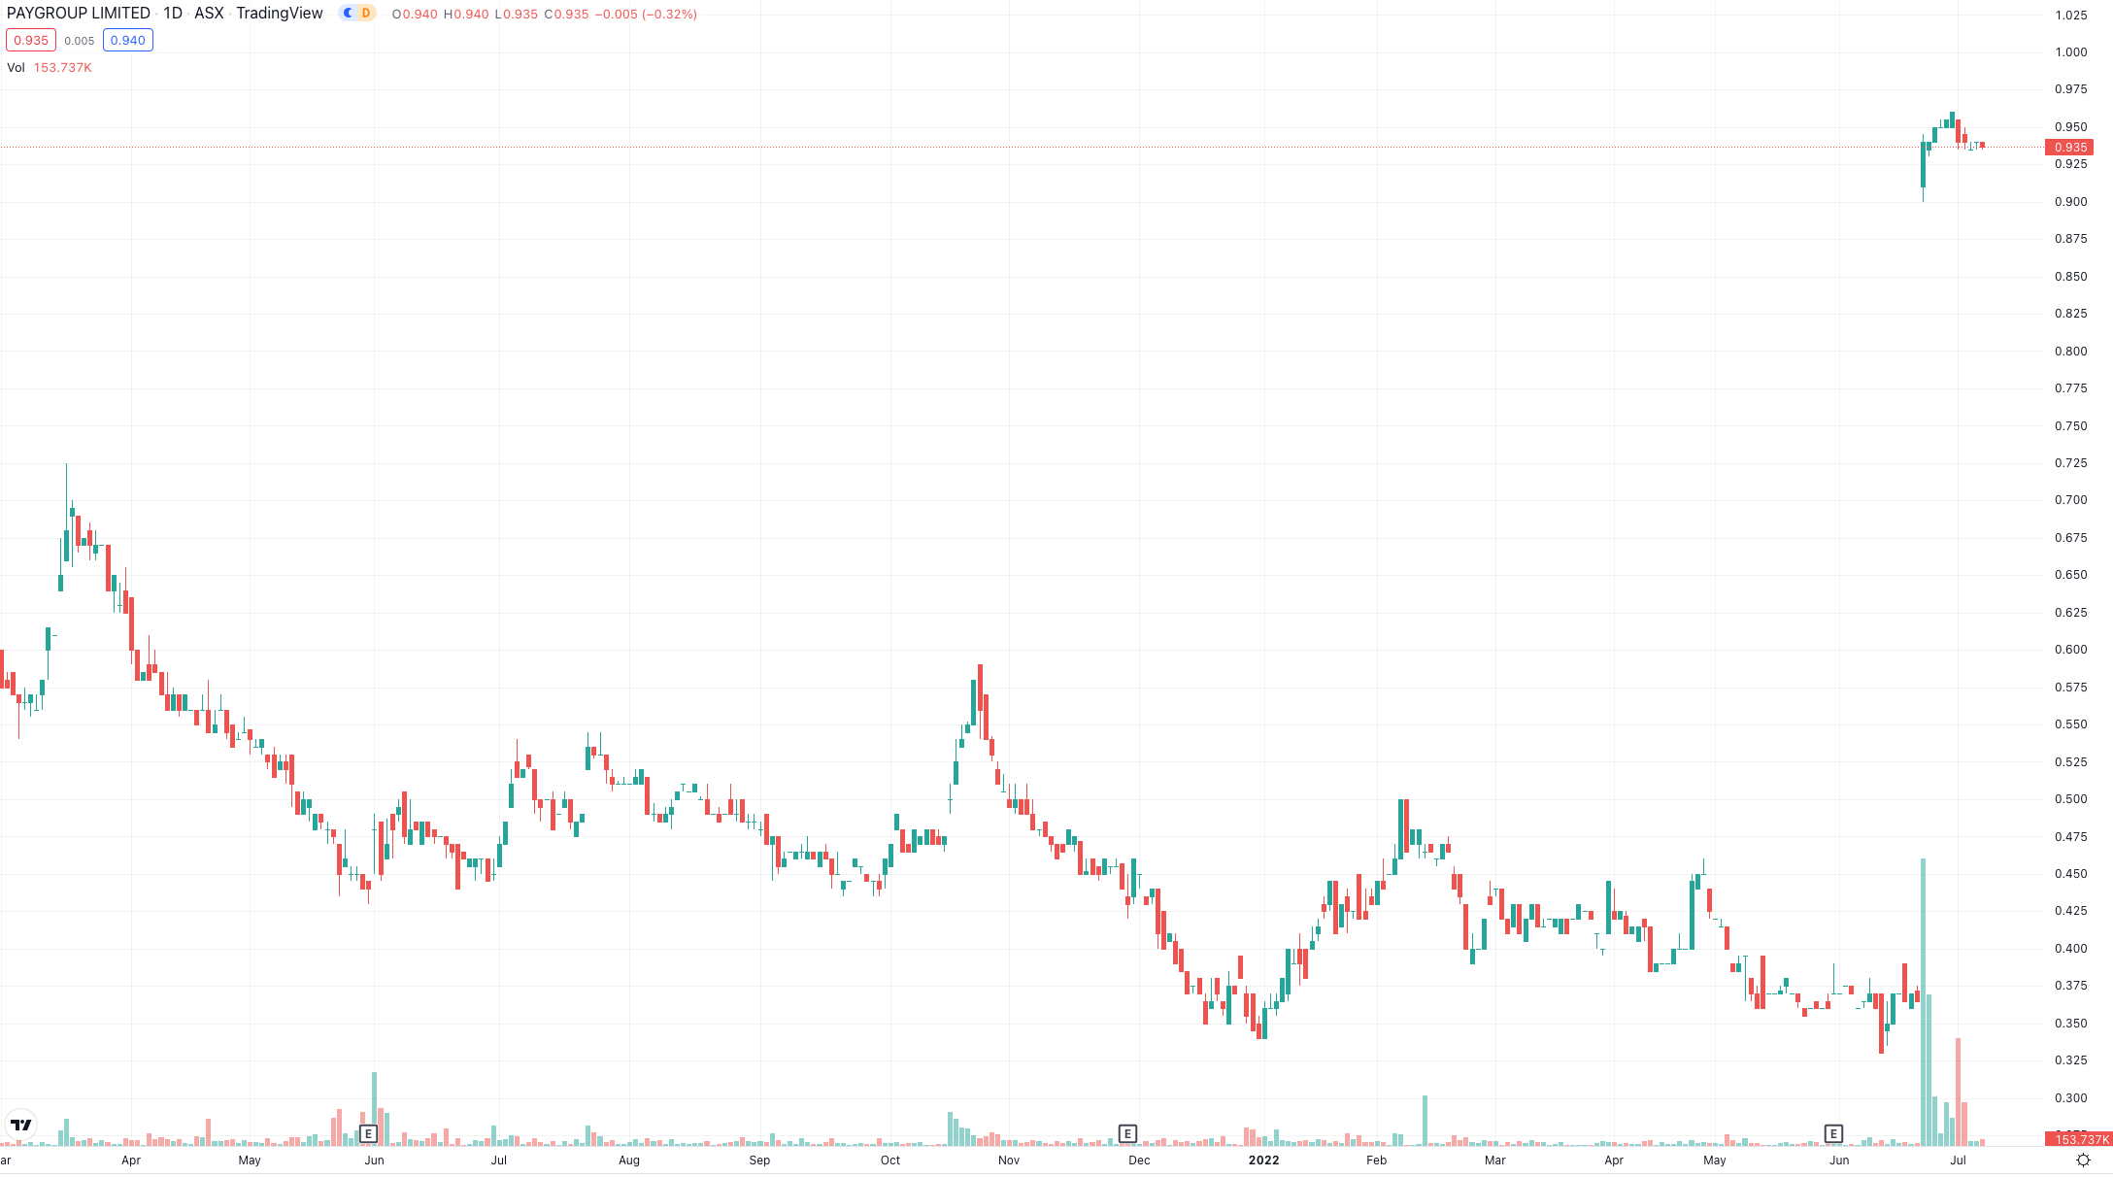Viewport: 2113px width, 1177px height.
Task: Click the 0.500 level on price scale
Action: coord(2070,799)
